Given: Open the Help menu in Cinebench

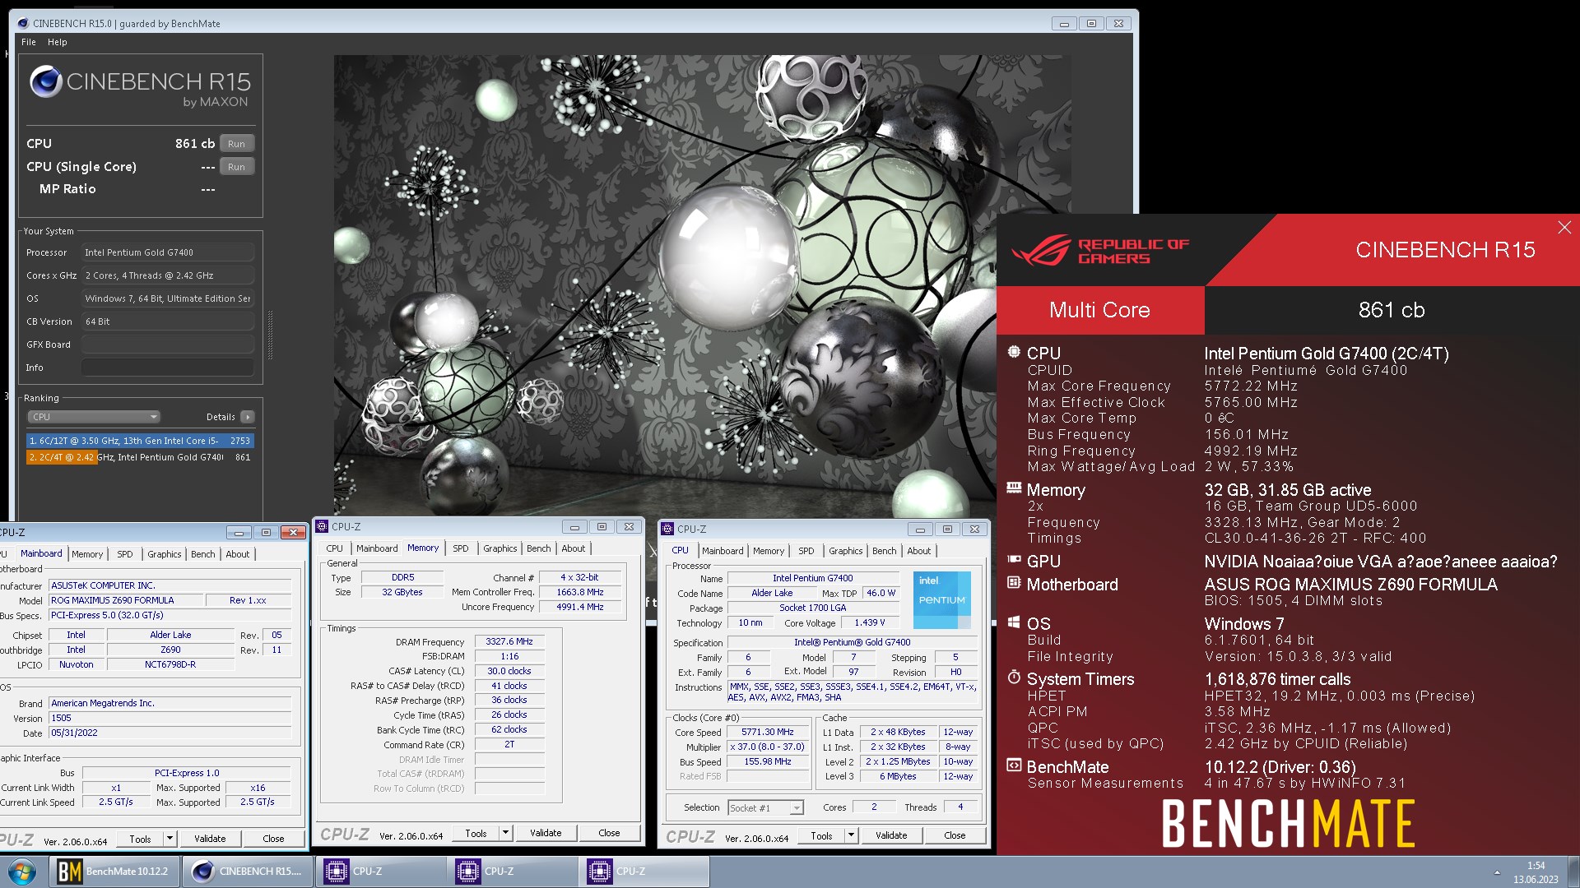Looking at the screenshot, I should tap(58, 42).
